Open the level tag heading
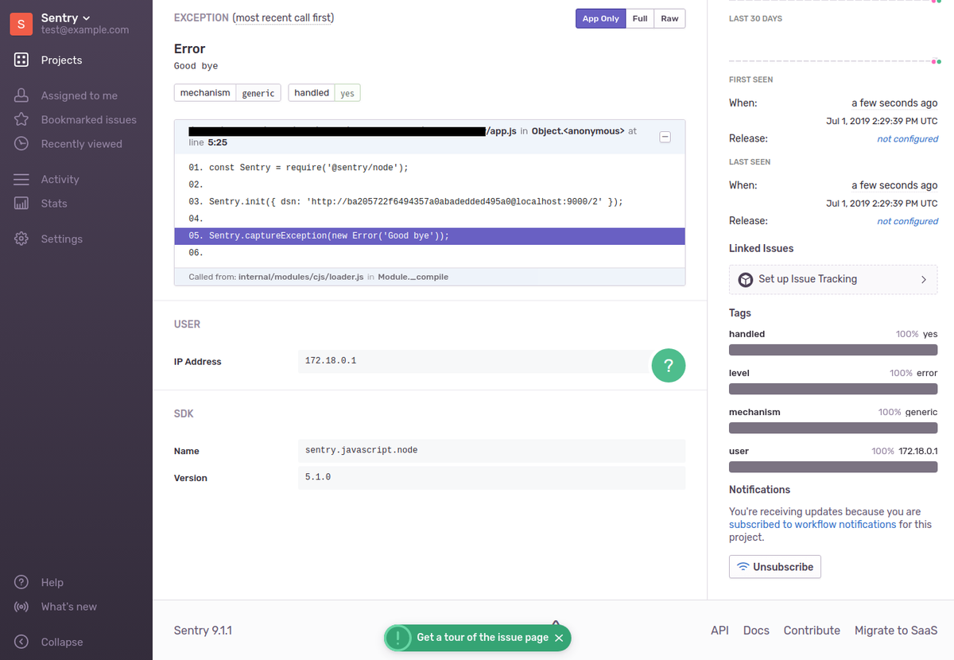Viewport: 954px width, 660px height. pyautogui.click(x=739, y=373)
